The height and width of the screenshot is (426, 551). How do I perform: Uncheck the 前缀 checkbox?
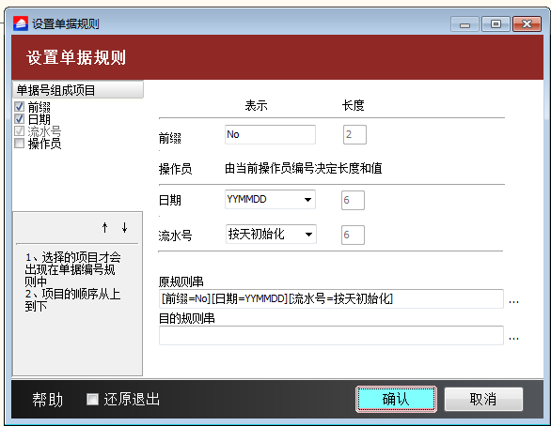point(20,107)
